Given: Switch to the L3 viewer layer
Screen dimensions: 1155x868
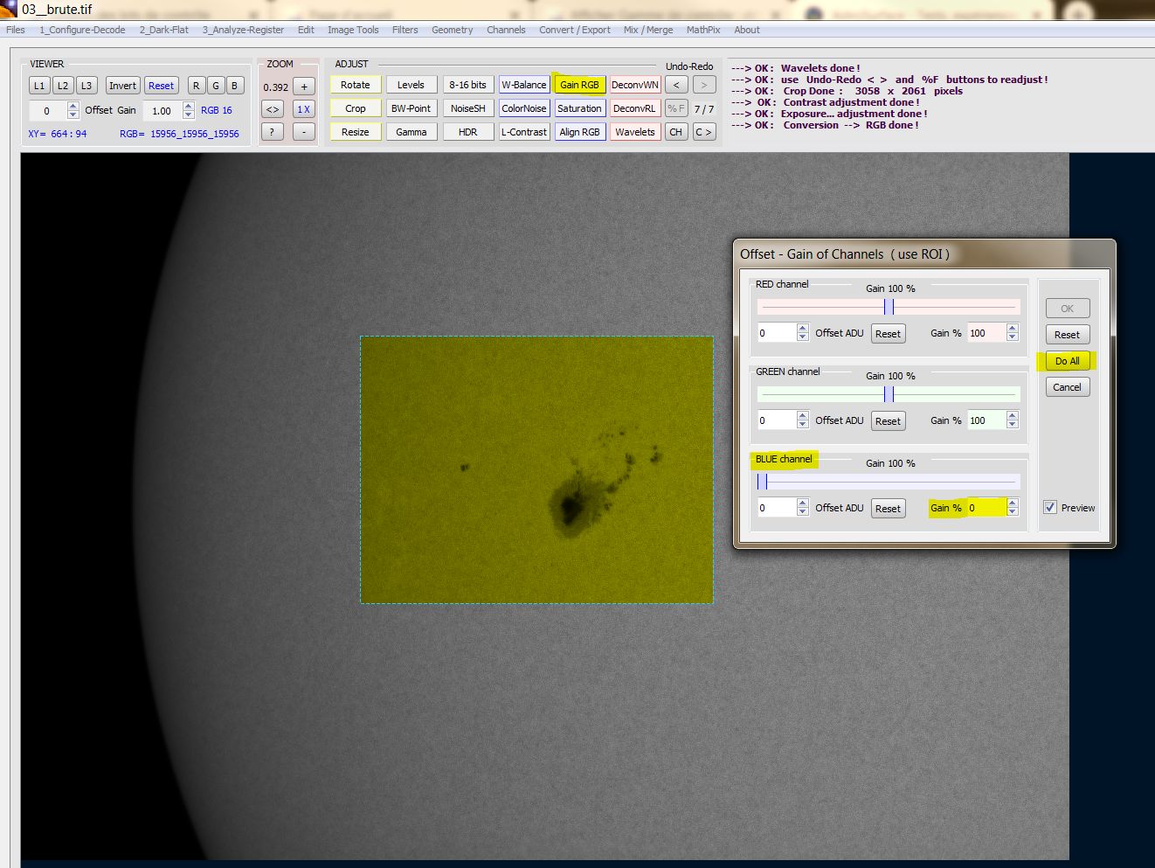Looking at the screenshot, I should (86, 86).
